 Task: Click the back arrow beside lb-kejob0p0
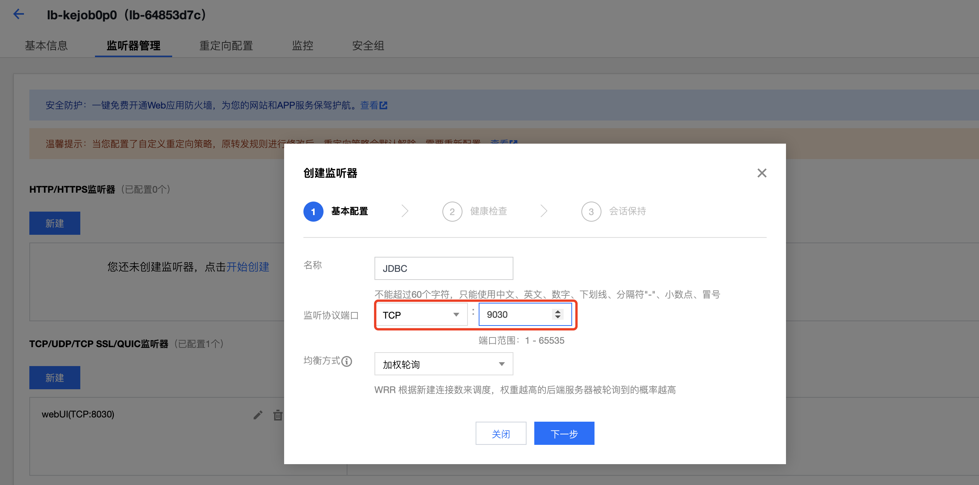(x=19, y=15)
